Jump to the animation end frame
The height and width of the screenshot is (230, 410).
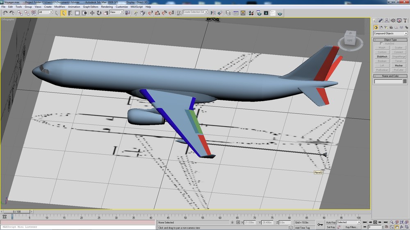(x=385, y=222)
